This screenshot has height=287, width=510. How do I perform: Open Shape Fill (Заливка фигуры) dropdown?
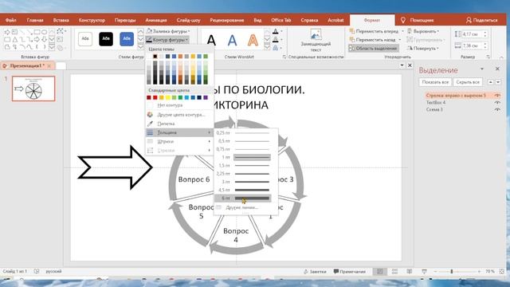(168, 31)
